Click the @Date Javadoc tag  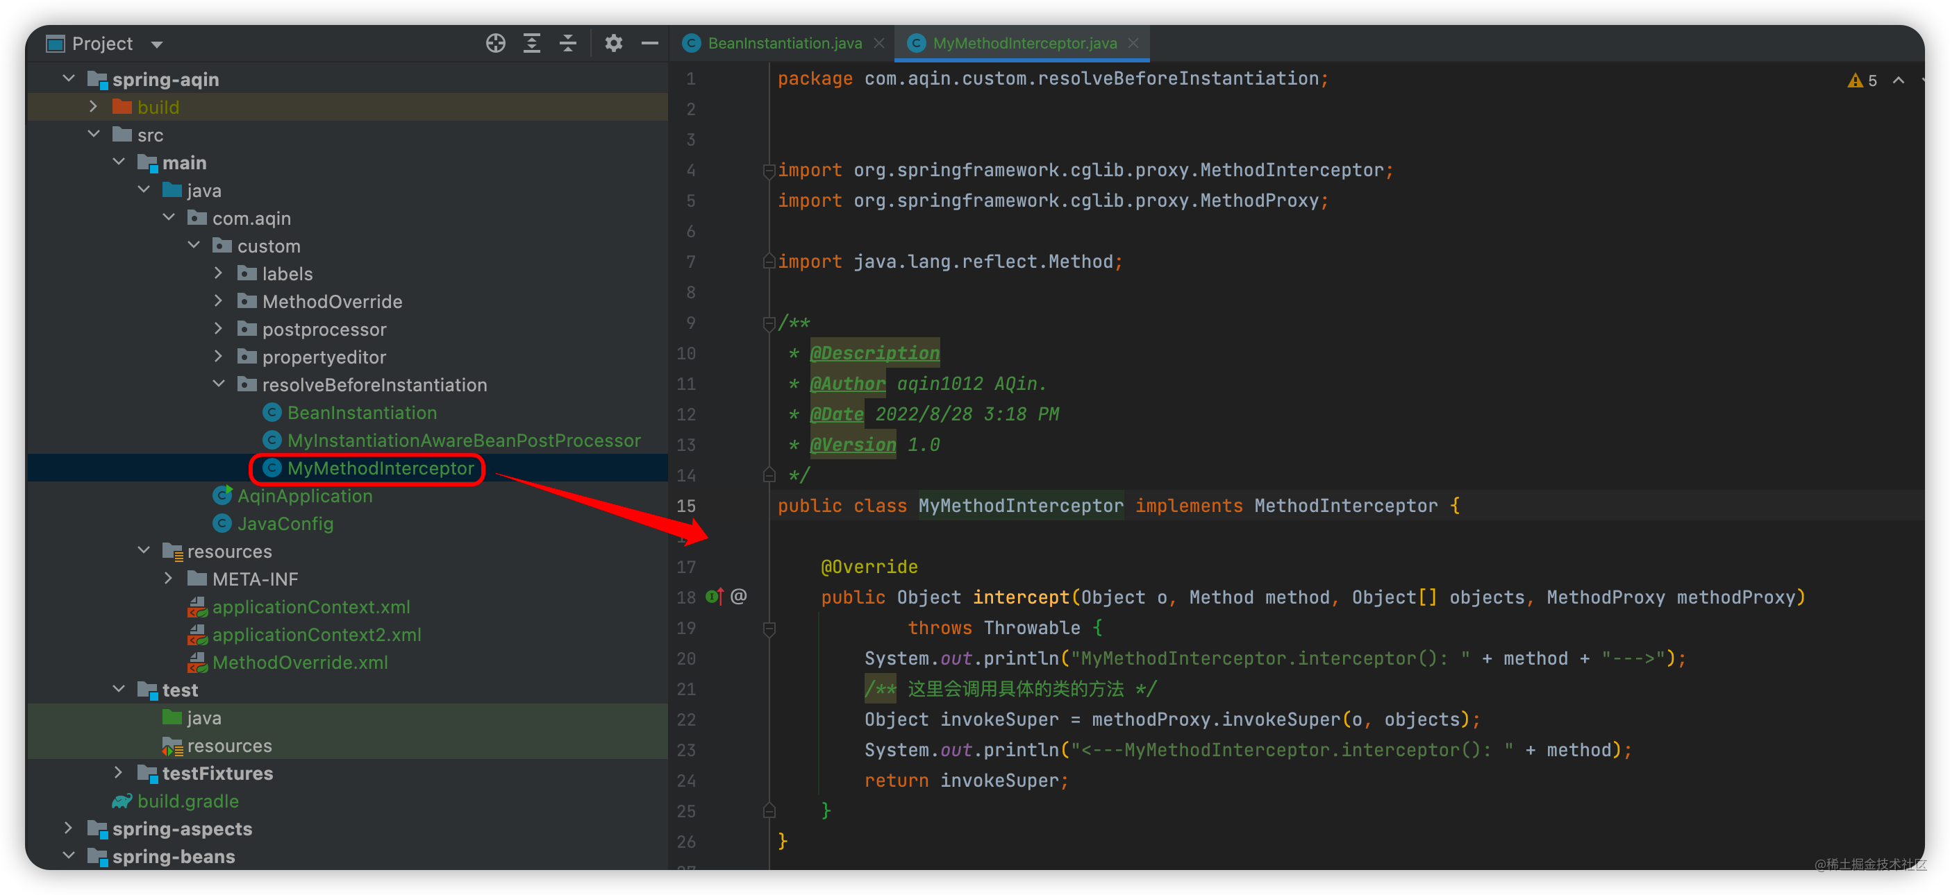837,415
